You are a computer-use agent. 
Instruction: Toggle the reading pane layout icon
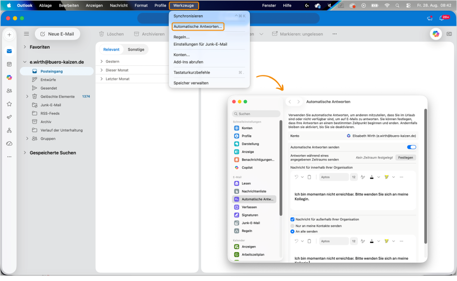tap(449, 34)
